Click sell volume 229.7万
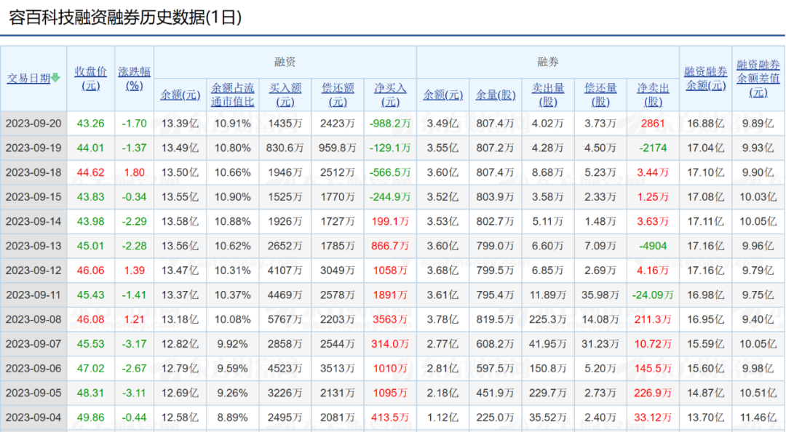 pos(548,393)
